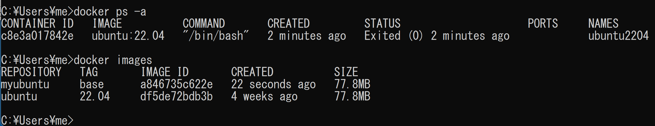Click the "/bin/bash" command value
Viewport: 655px width, 126px height.
click(216, 36)
